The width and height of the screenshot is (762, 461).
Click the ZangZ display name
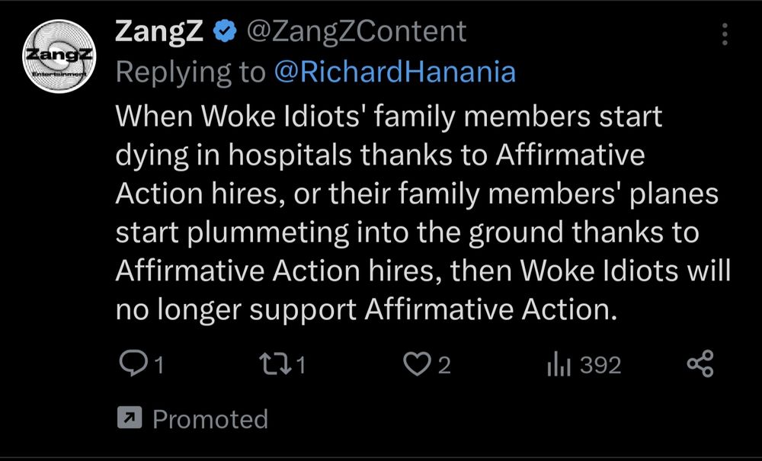pos(160,32)
